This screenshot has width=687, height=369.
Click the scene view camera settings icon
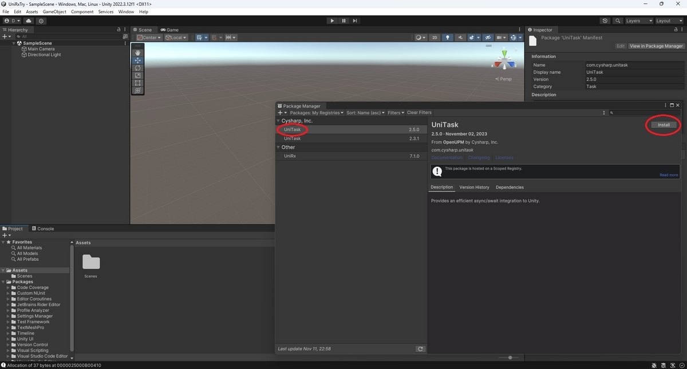click(x=500, y=37)
